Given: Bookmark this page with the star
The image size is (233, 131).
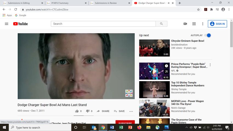Looking at the screenshot, I should tap(198, 10).
